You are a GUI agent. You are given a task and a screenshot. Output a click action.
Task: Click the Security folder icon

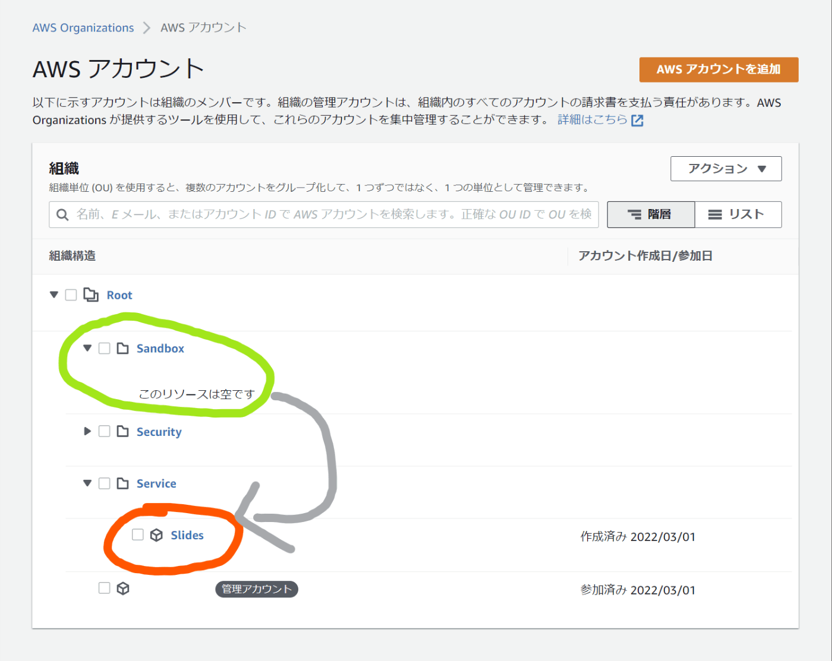122,431
